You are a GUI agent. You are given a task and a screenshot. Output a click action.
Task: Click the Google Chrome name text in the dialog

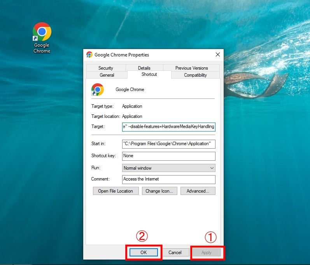pyautogui.click(x=130, y=90)
